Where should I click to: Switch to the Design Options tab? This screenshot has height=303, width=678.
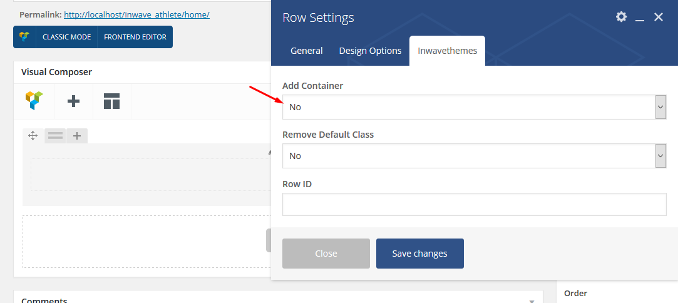(370, 51)
